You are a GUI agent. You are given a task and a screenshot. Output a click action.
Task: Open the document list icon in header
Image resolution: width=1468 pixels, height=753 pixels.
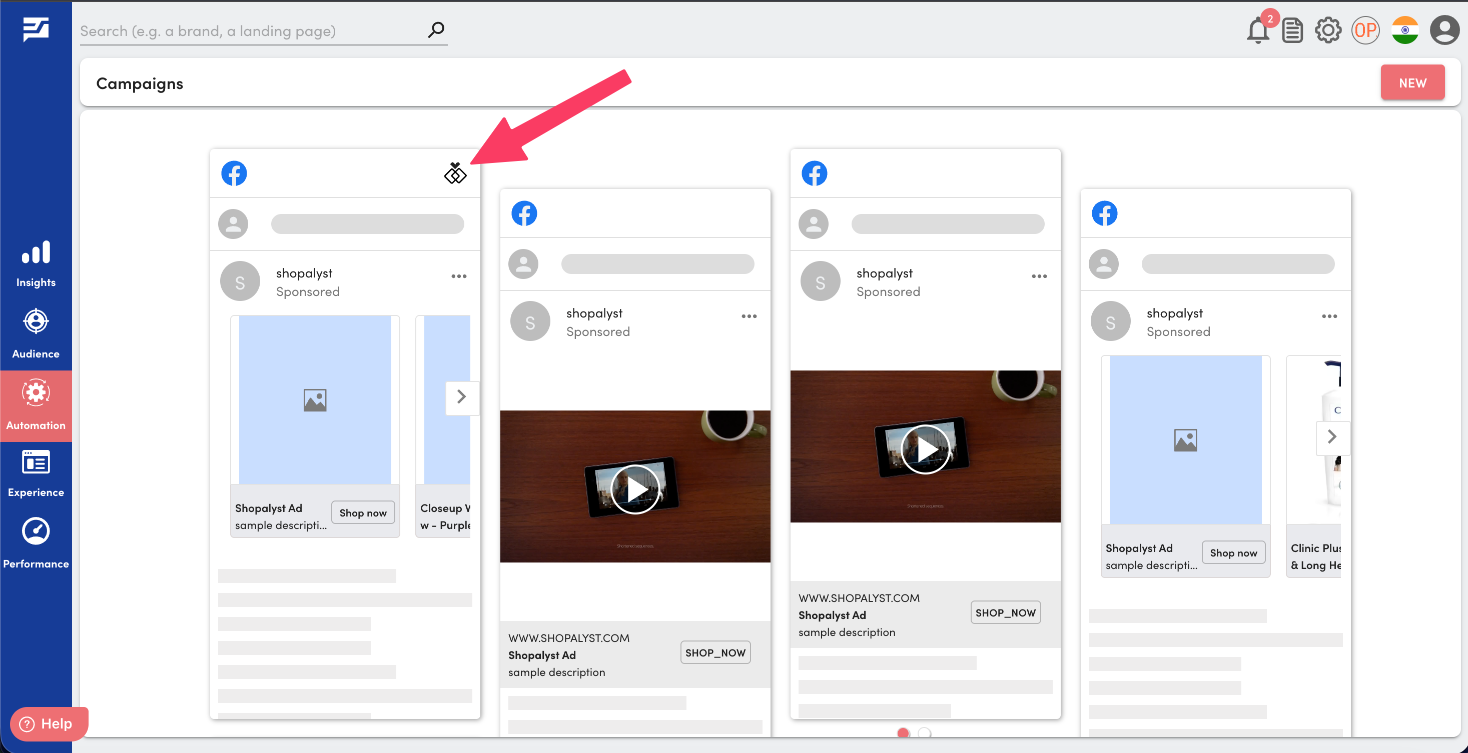coord(1292,31)
